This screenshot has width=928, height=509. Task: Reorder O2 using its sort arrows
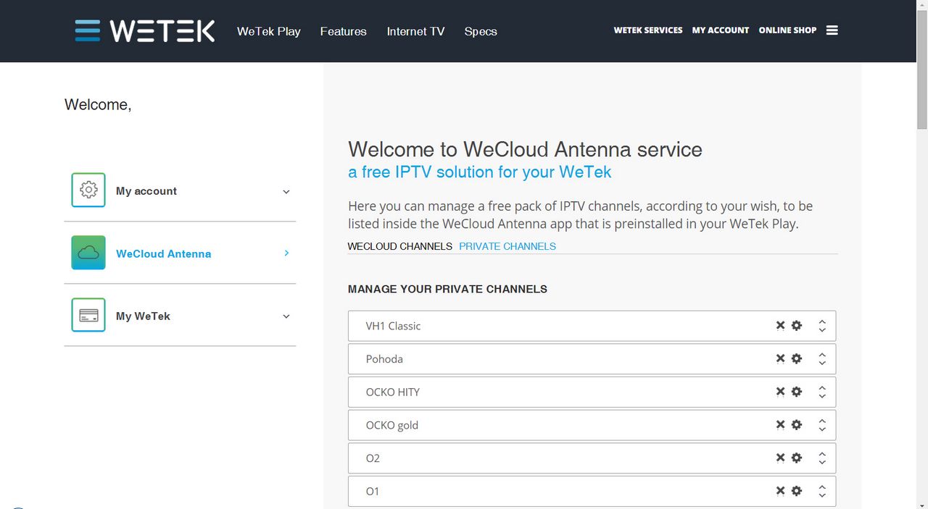pyautogui.click(x=822, y=458)
